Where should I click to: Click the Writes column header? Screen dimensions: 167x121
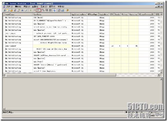[x=125, y=14]
